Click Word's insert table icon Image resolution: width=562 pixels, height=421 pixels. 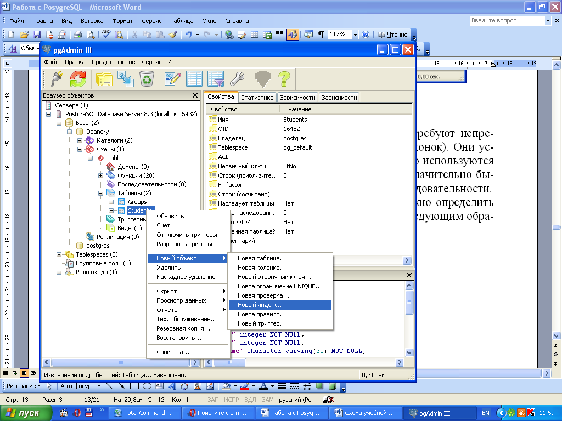[x=255, y=35]
